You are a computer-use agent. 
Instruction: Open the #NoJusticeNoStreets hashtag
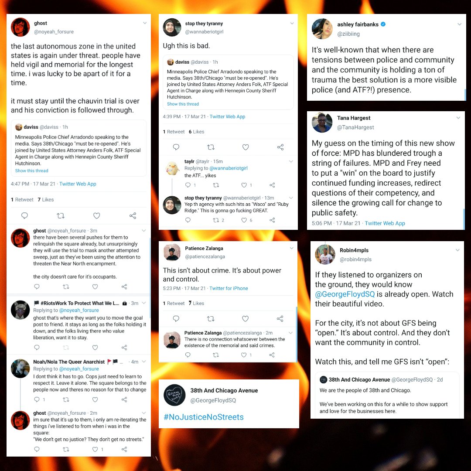pos(204,417)
